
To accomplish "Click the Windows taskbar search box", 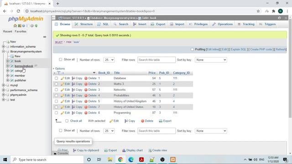I will pyautogui.click(x=47, y=159).
